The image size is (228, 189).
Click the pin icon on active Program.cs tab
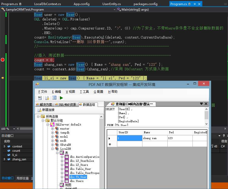pos(195,4)
